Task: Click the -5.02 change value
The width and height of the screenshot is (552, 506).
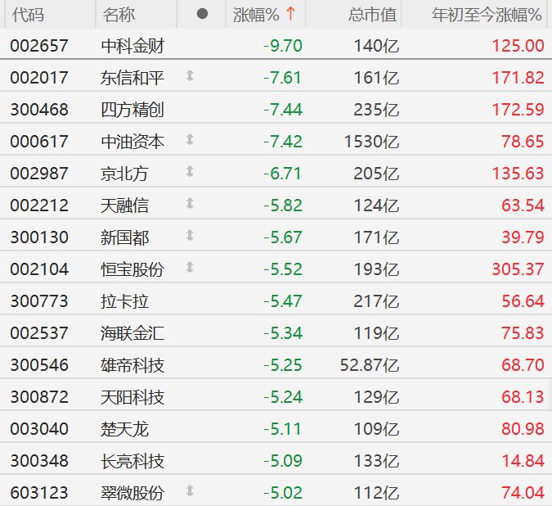Action: [283, 493]
